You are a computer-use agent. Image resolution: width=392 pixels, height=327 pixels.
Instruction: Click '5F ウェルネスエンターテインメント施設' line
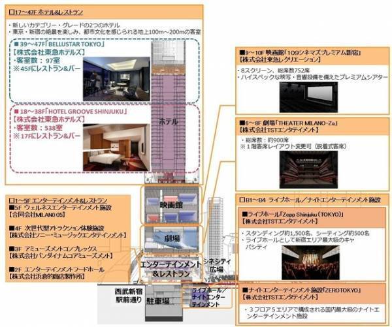[60, 208]
